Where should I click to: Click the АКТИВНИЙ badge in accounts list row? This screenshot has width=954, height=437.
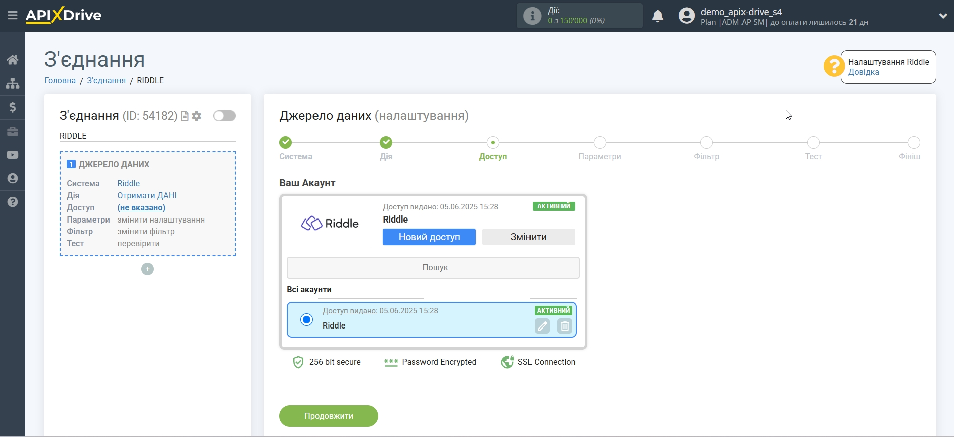point(553,311)
